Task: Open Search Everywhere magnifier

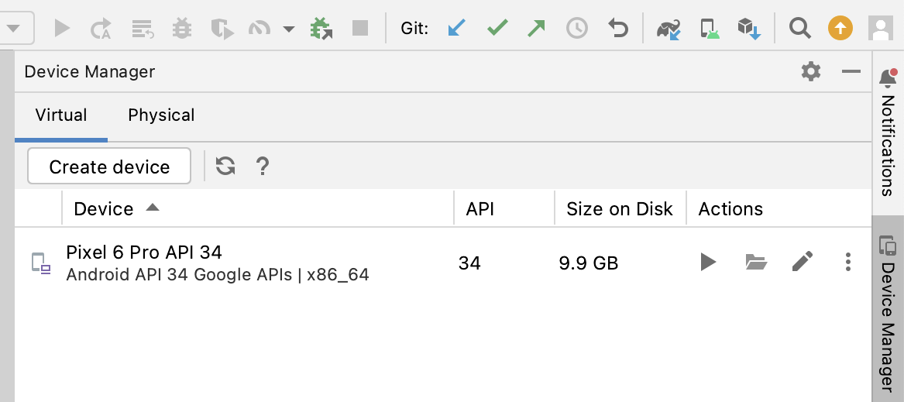Action: (x=799, y=29)
